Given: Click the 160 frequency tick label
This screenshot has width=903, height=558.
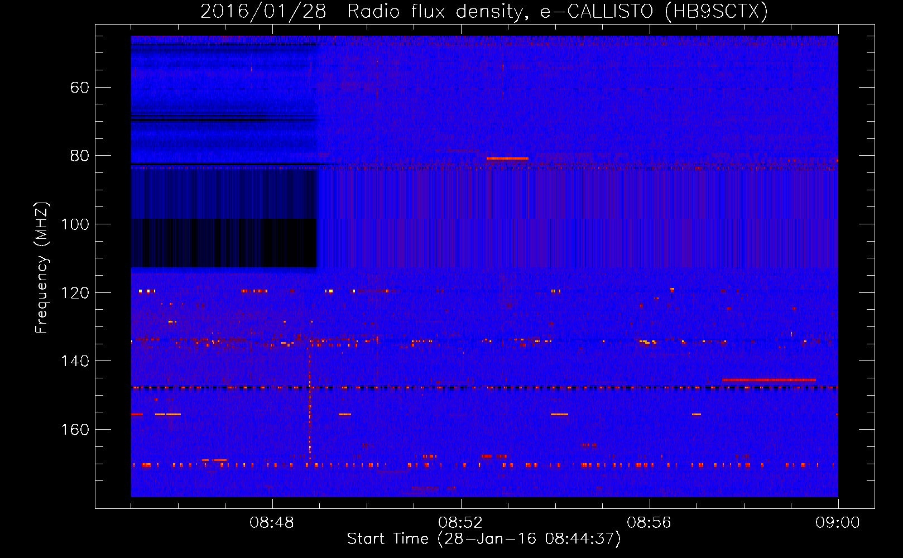Looking at the screenshot, I should click(75, 430).
